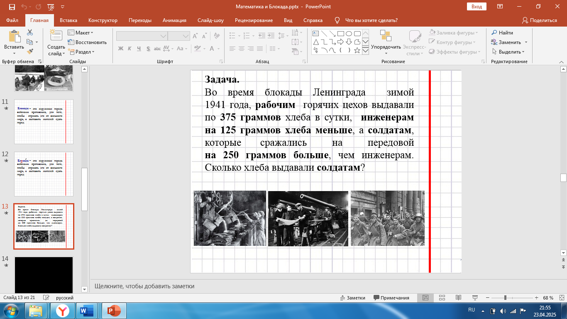The image size is (567, 319).
Task: Select the Down Arrow shape in gallery
Action: [x=349, y=42]
